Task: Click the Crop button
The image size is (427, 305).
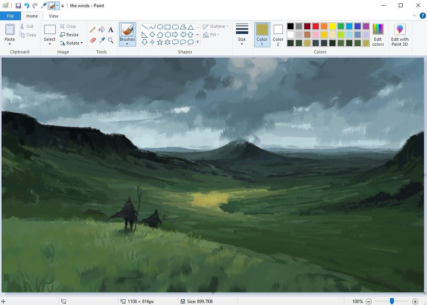Action: [68, 26]
